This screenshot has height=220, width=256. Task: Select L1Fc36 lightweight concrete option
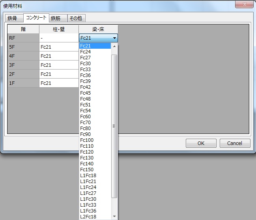coord(95,211)
